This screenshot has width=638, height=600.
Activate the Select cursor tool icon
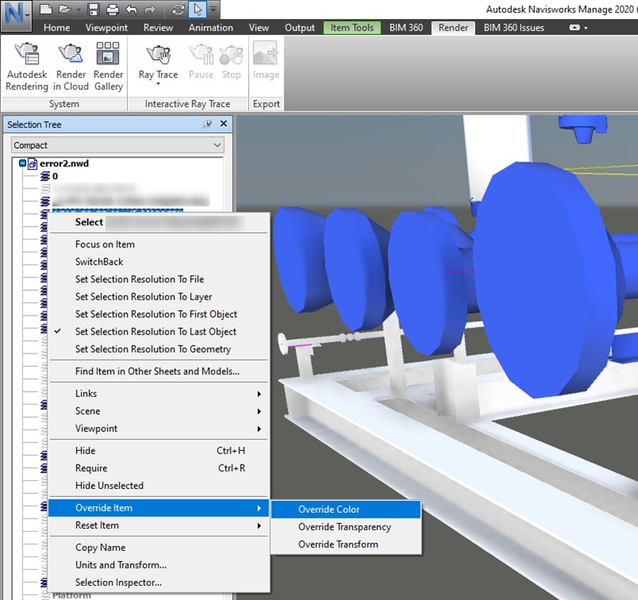tap(198, 10)
